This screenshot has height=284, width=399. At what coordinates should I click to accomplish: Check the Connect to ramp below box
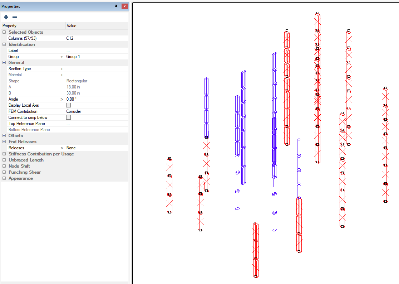69,117
